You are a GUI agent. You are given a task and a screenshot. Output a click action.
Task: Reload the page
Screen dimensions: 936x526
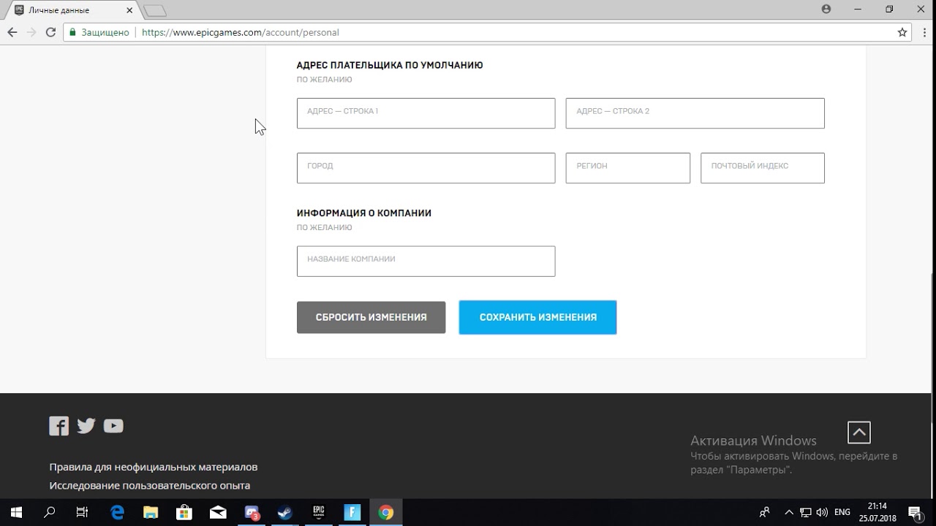point(50,32)
